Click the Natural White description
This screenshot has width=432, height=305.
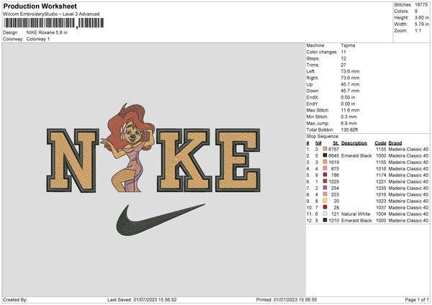[x=356, y=214]
